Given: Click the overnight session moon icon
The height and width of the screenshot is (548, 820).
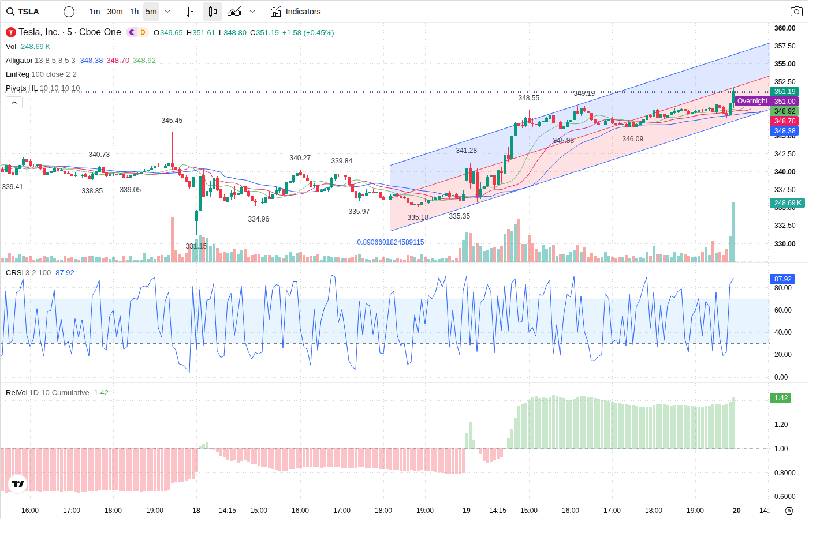Looking at the screenshot, I should pyautogui.click(x=132, y=32).
